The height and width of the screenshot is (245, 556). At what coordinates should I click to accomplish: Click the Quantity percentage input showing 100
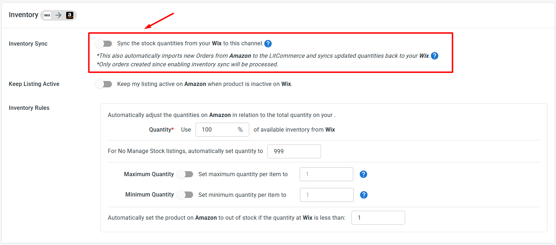pyautogui.click(x=222, y=130)
